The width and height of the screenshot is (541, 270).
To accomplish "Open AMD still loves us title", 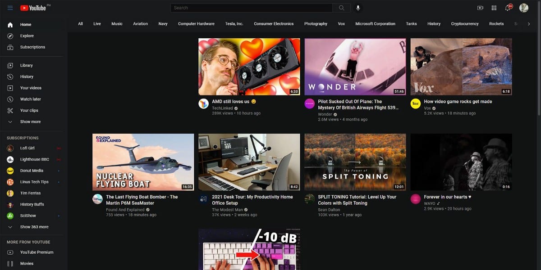I will [x=234, y=102].
